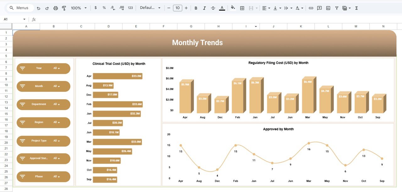Viewport: 402px width, 192px height.
Task: Click the Functions sigma icon
Action: click(356, 8)
